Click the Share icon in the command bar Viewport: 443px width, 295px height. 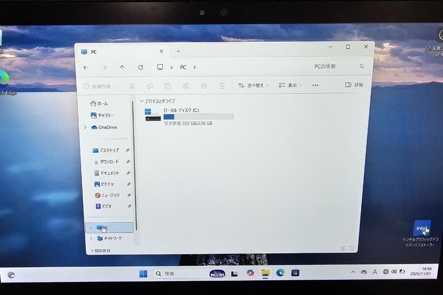(204, 85)
